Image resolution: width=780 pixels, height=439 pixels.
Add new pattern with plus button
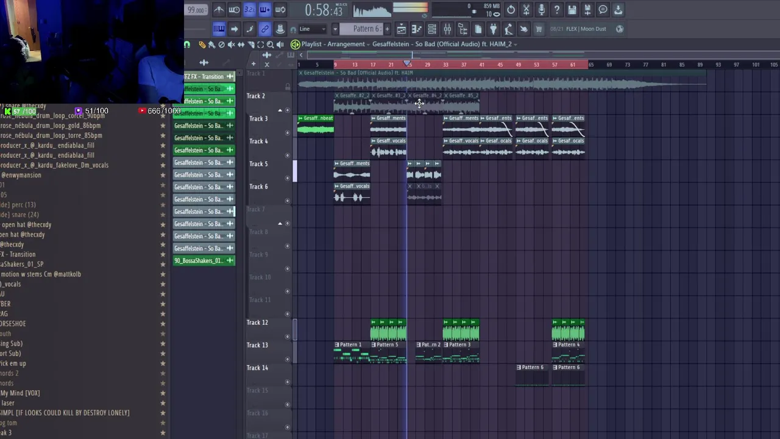pyautogui.click(x=387, y=29)
